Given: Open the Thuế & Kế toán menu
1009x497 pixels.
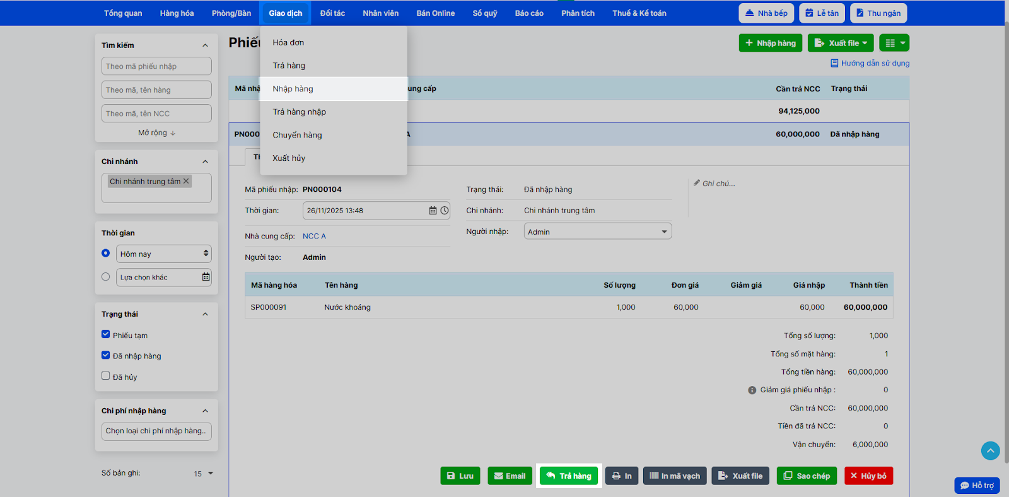Looking at the screenshot, I should point(639,13).
